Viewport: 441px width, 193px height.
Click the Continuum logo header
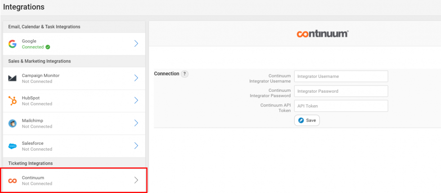[x=322, y=34]
